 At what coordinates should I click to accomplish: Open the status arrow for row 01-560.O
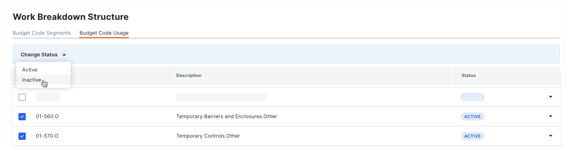pos(550,116)
